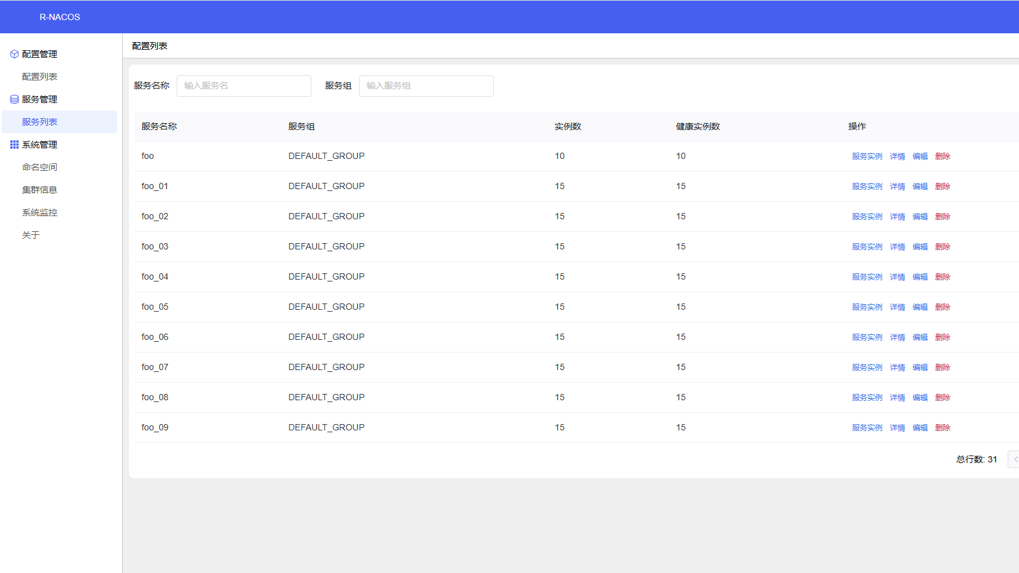Click the 服务管理 database icon
Viewport: 1019px width, 573px height.
point(14,99)
